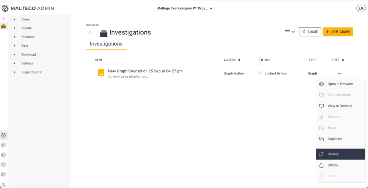Click the 'Graph' type cell
Image resolution: width=368 pixels, height=188 pixels.
[x=312, y=74]
